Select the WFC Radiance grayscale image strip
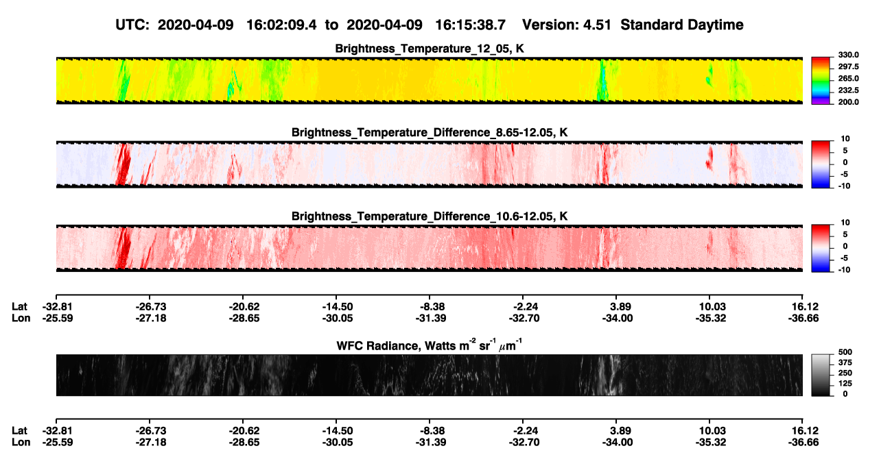Viewport: 892px width, 457px height. tap(429, 375)
